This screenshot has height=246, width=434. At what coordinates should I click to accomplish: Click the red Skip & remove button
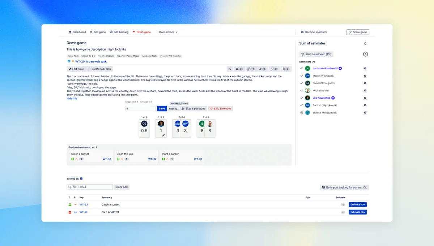220,109
